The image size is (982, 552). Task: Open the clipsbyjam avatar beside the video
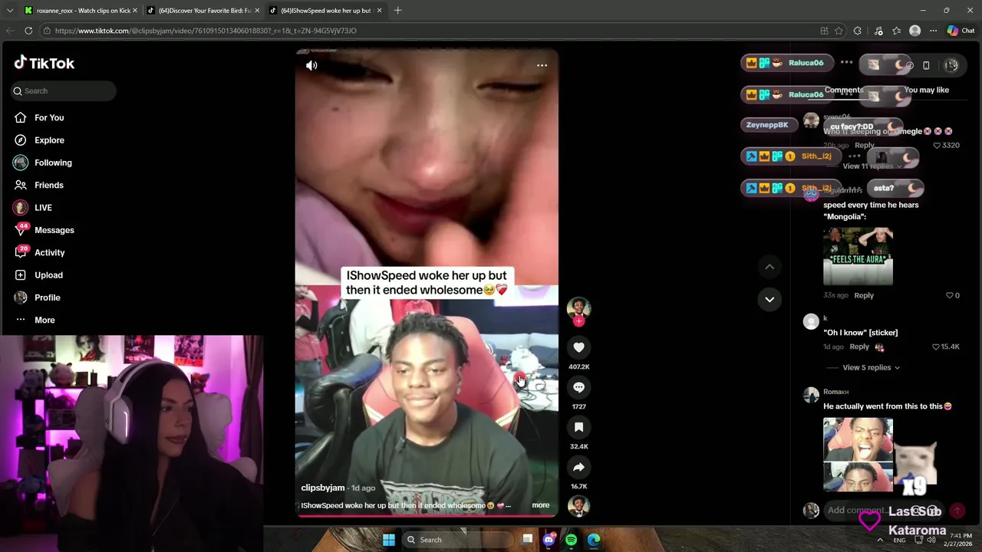click(578, 307)
